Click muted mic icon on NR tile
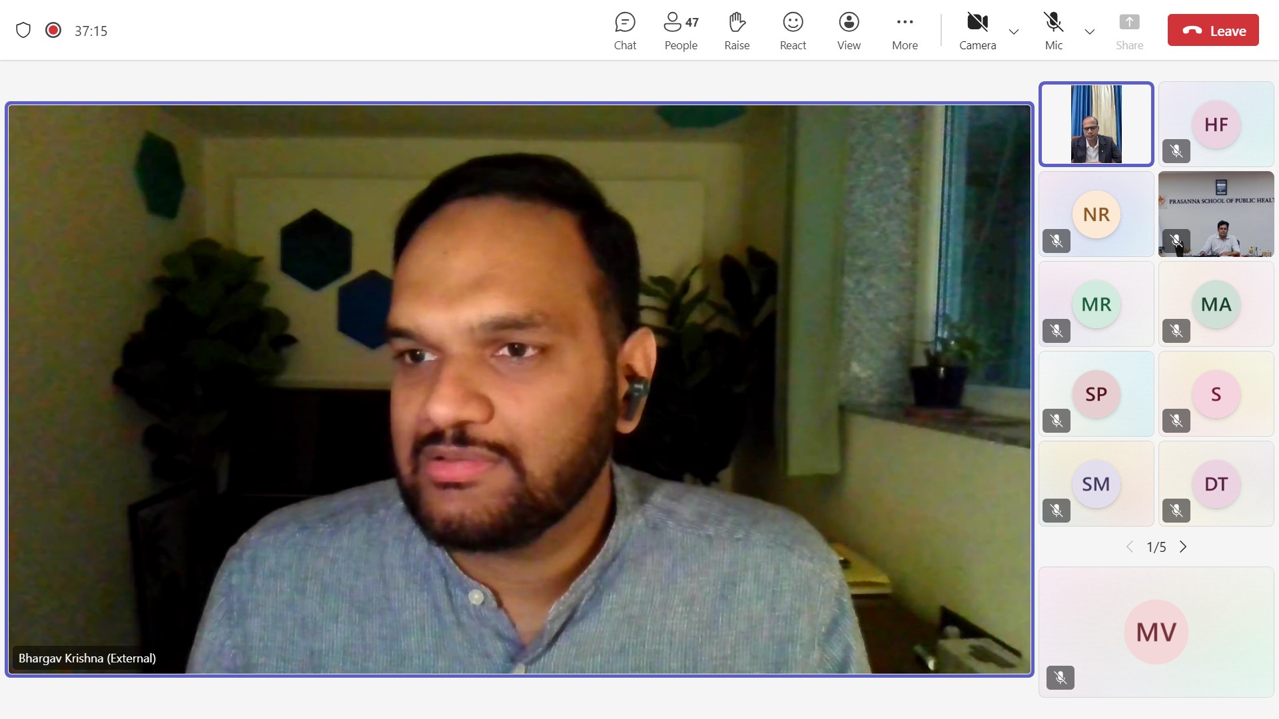 [1057, 241]
